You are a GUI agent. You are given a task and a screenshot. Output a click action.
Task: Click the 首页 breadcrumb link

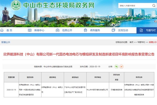pos(131,42)
